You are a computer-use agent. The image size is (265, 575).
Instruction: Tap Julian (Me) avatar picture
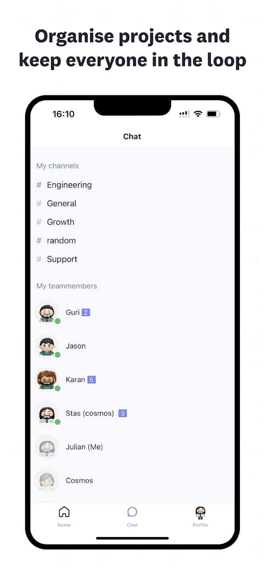point(47,447)
